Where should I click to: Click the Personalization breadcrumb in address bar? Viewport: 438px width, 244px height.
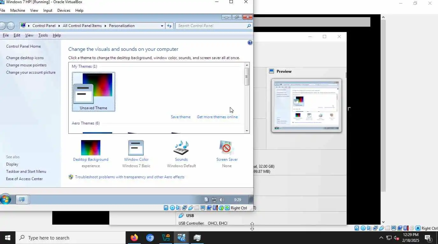[x=122, y=26]
